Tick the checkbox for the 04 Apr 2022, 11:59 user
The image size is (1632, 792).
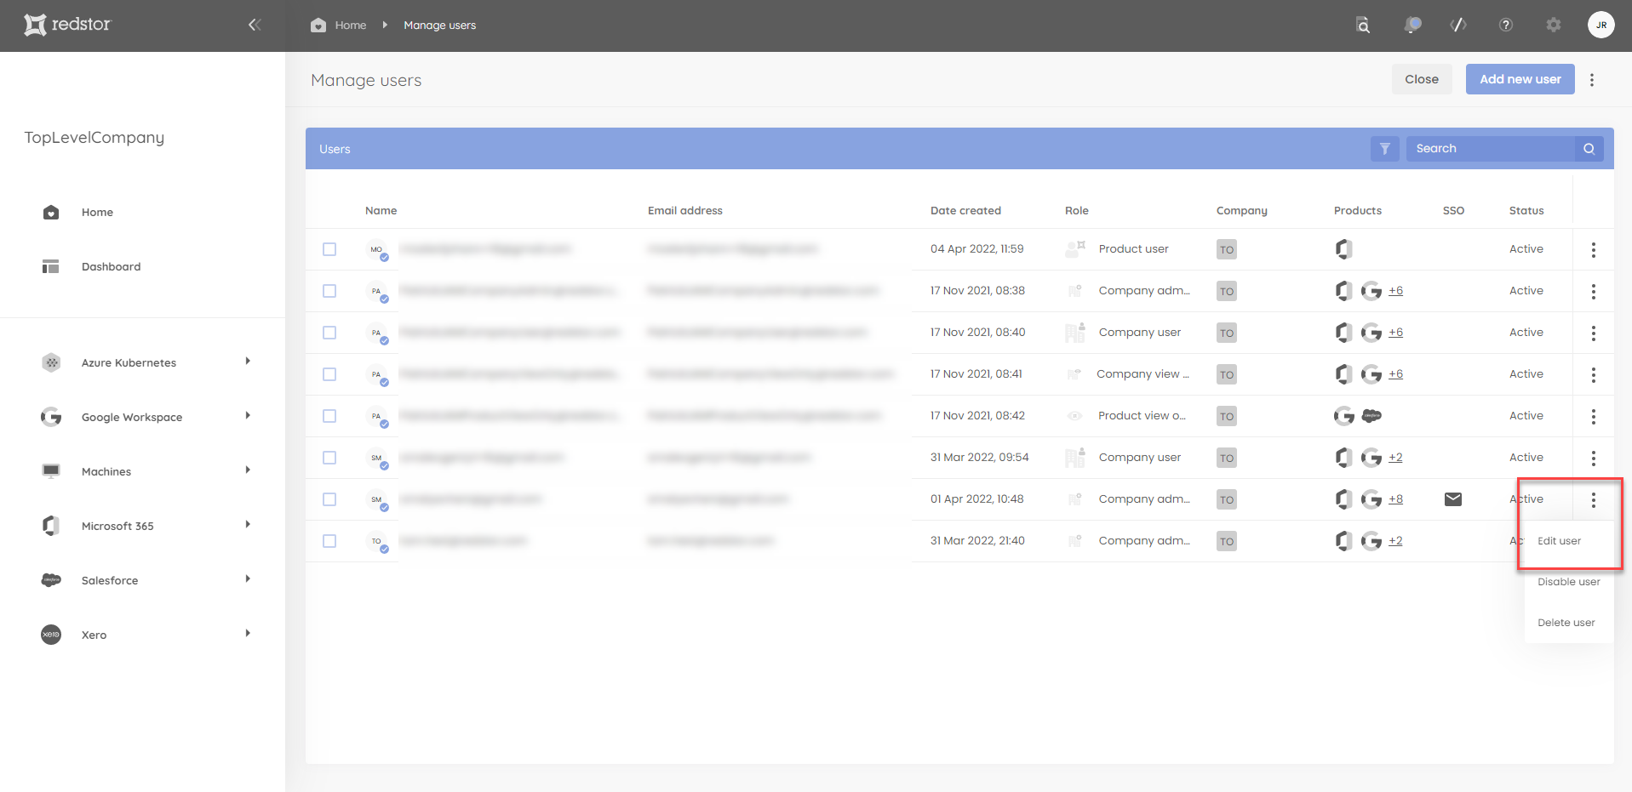coord(329,249)
